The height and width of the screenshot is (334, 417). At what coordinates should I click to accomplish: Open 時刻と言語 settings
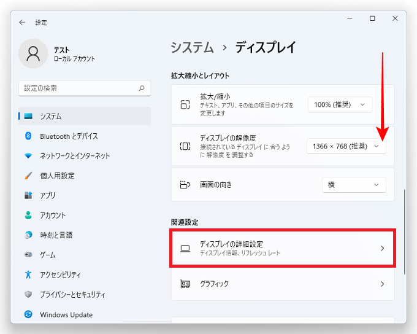coord(85,235)
